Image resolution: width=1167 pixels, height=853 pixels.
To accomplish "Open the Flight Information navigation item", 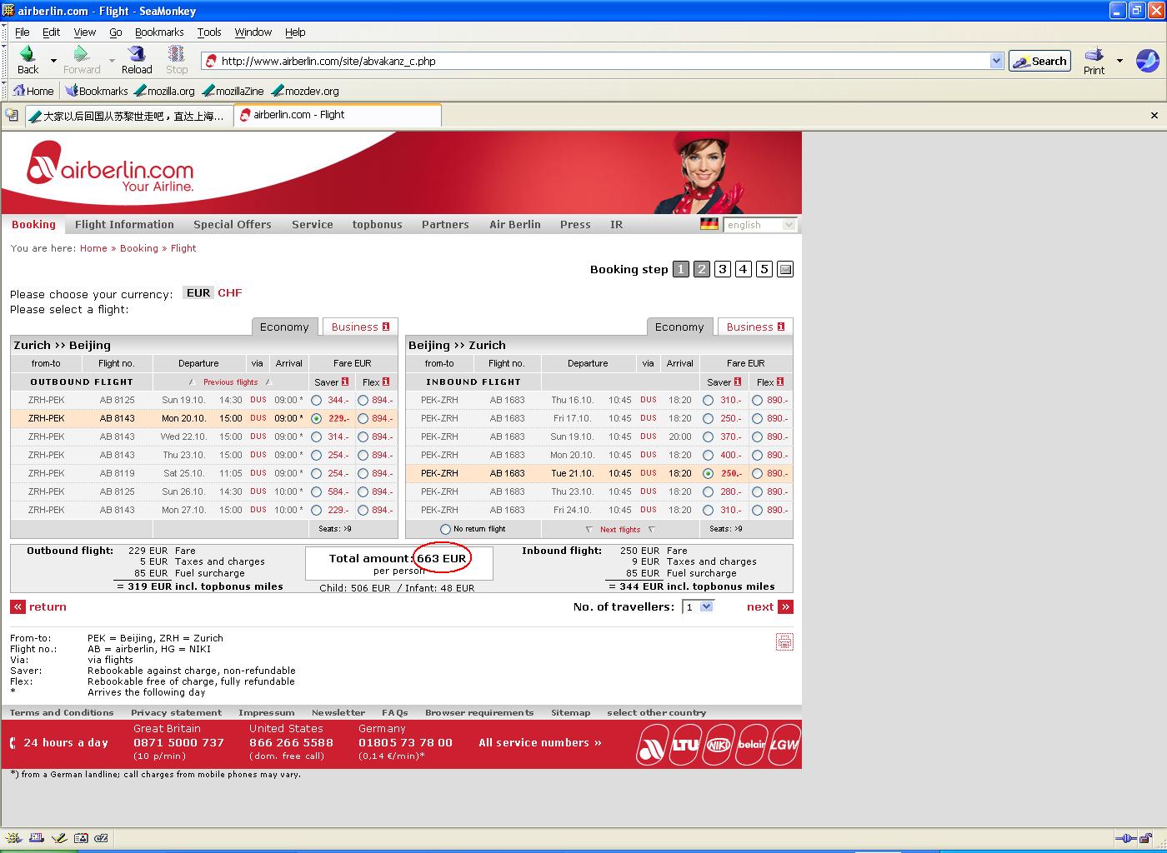I will tap(124, 224).
